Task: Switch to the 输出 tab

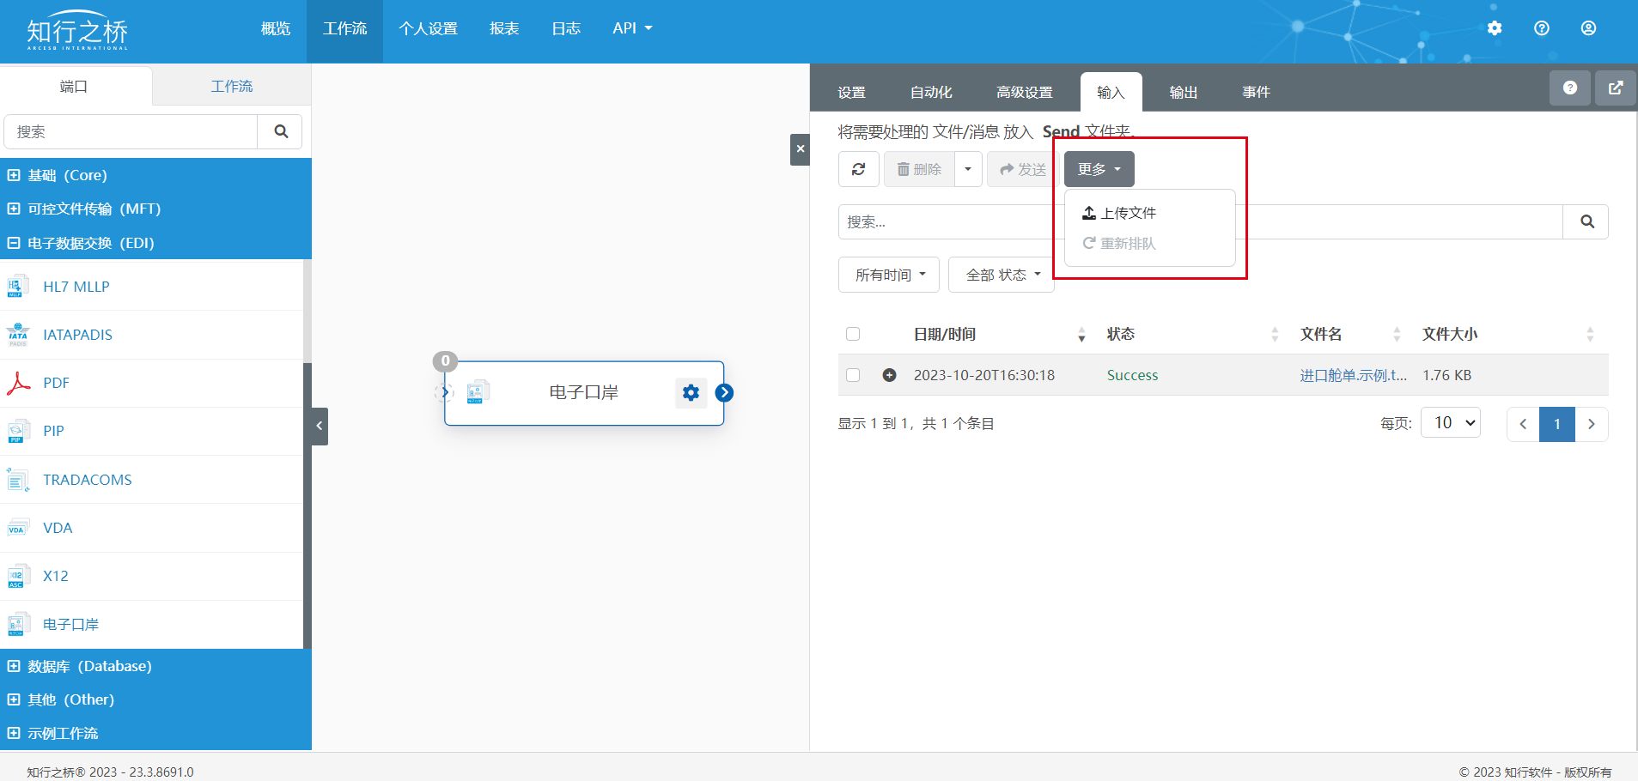Action: (1183, 92)
